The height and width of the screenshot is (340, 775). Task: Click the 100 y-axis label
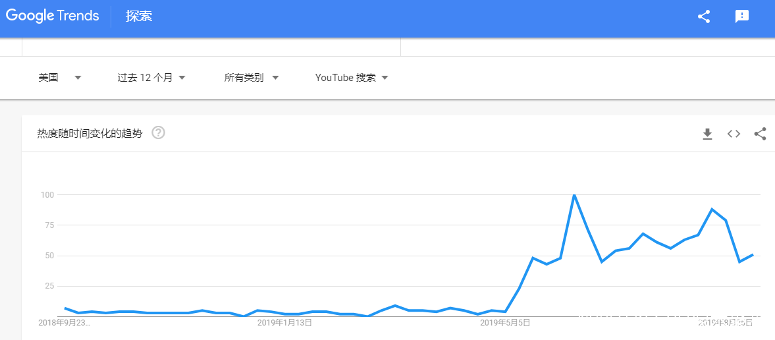(46, 195)
